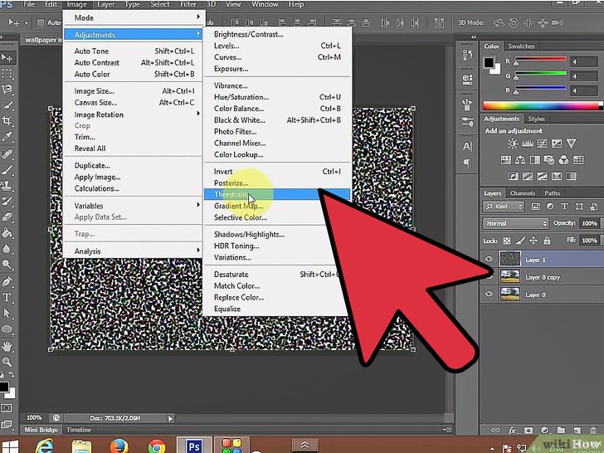Click the Add layer mask icon

click(528, 431)
